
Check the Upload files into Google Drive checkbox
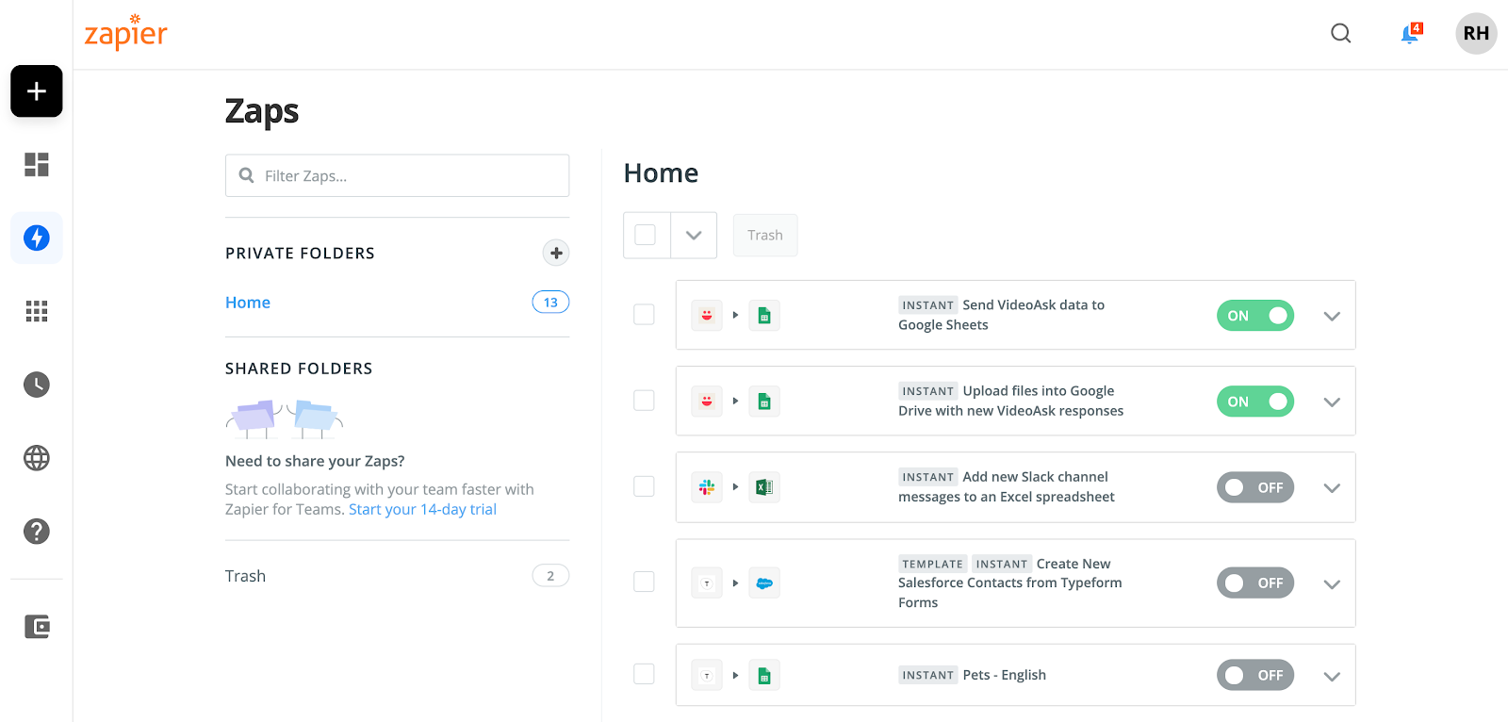tap(644, 401)
